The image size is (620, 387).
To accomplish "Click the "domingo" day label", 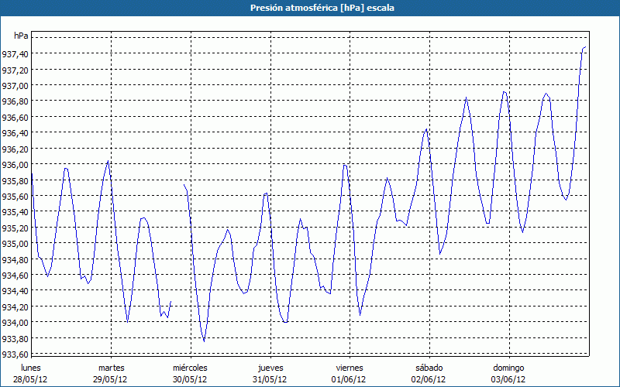I will click(508, 367).
